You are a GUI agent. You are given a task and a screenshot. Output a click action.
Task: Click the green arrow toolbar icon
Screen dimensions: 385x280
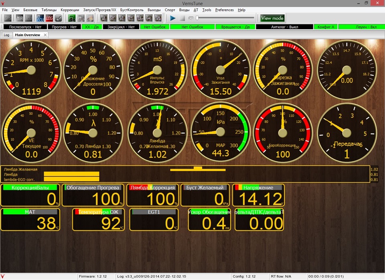(72, 18)
